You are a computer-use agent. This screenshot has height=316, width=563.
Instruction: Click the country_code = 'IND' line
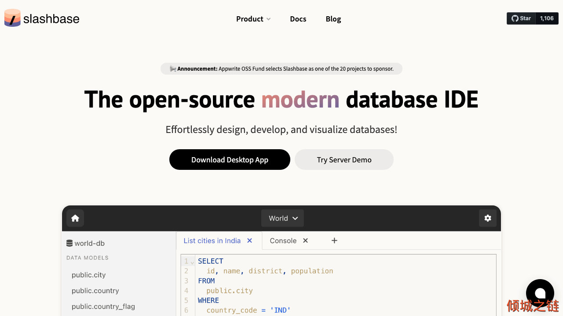point(249,310)
